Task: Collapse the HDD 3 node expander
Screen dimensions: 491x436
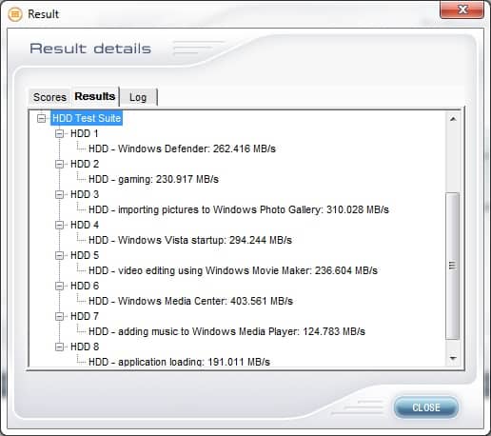Action: tap(59, 194)
